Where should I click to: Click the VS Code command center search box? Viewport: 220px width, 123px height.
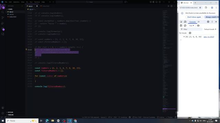(89, 2)
